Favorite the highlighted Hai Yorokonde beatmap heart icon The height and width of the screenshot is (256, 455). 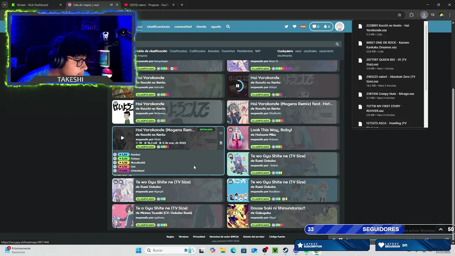coord(221,134)
